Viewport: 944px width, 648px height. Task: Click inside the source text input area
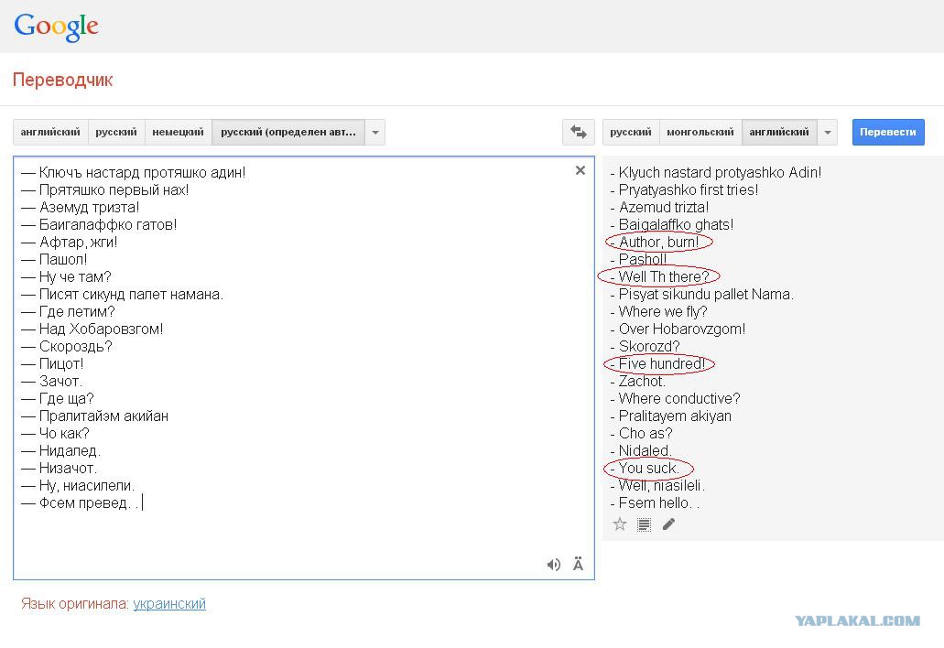tap(304, 368)
